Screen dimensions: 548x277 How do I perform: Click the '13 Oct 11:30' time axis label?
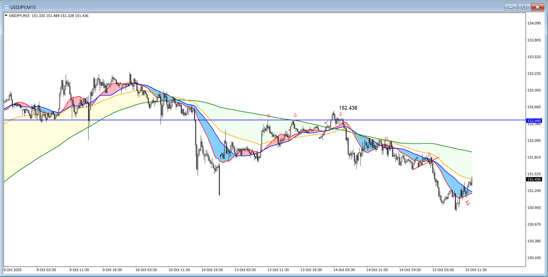[x=277, y=270]
